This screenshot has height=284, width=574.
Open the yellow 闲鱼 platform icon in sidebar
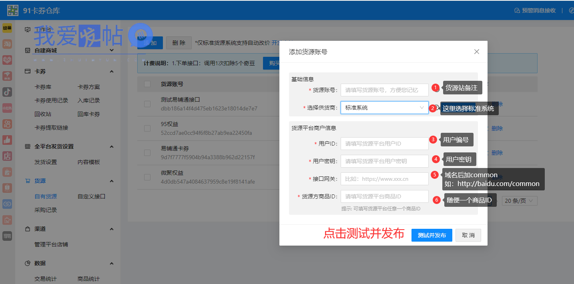(x=7, y=28)
